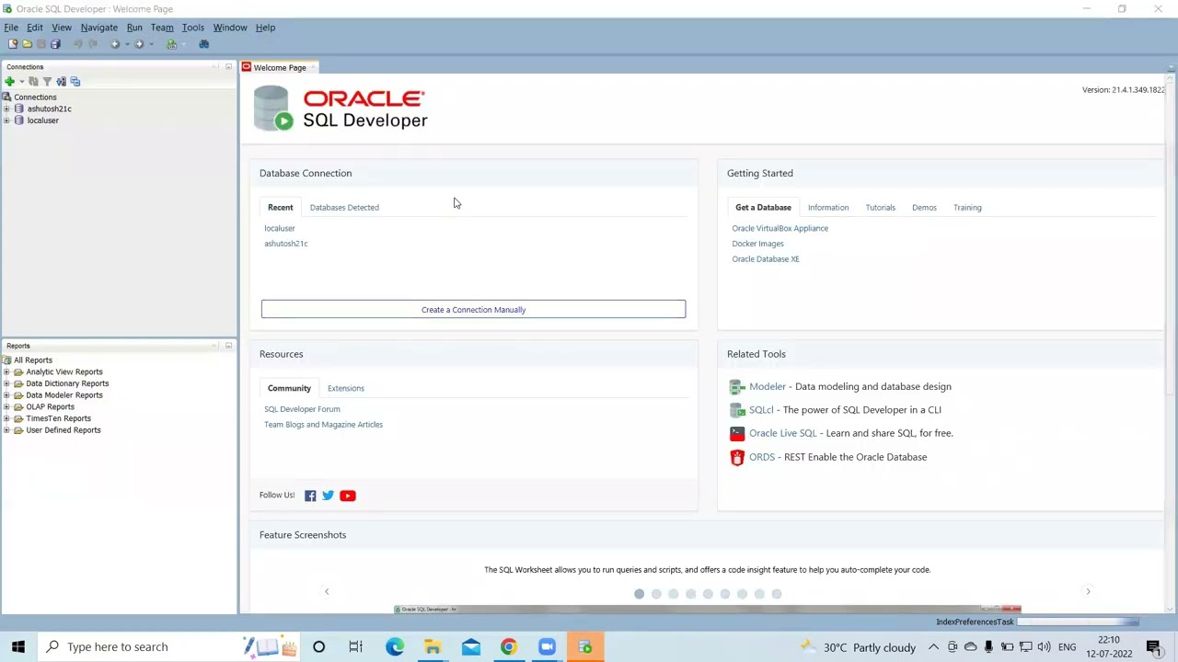The image size is (1178, 662).
Task: Open the Modeler related tool link
Action: click(768, 387)
